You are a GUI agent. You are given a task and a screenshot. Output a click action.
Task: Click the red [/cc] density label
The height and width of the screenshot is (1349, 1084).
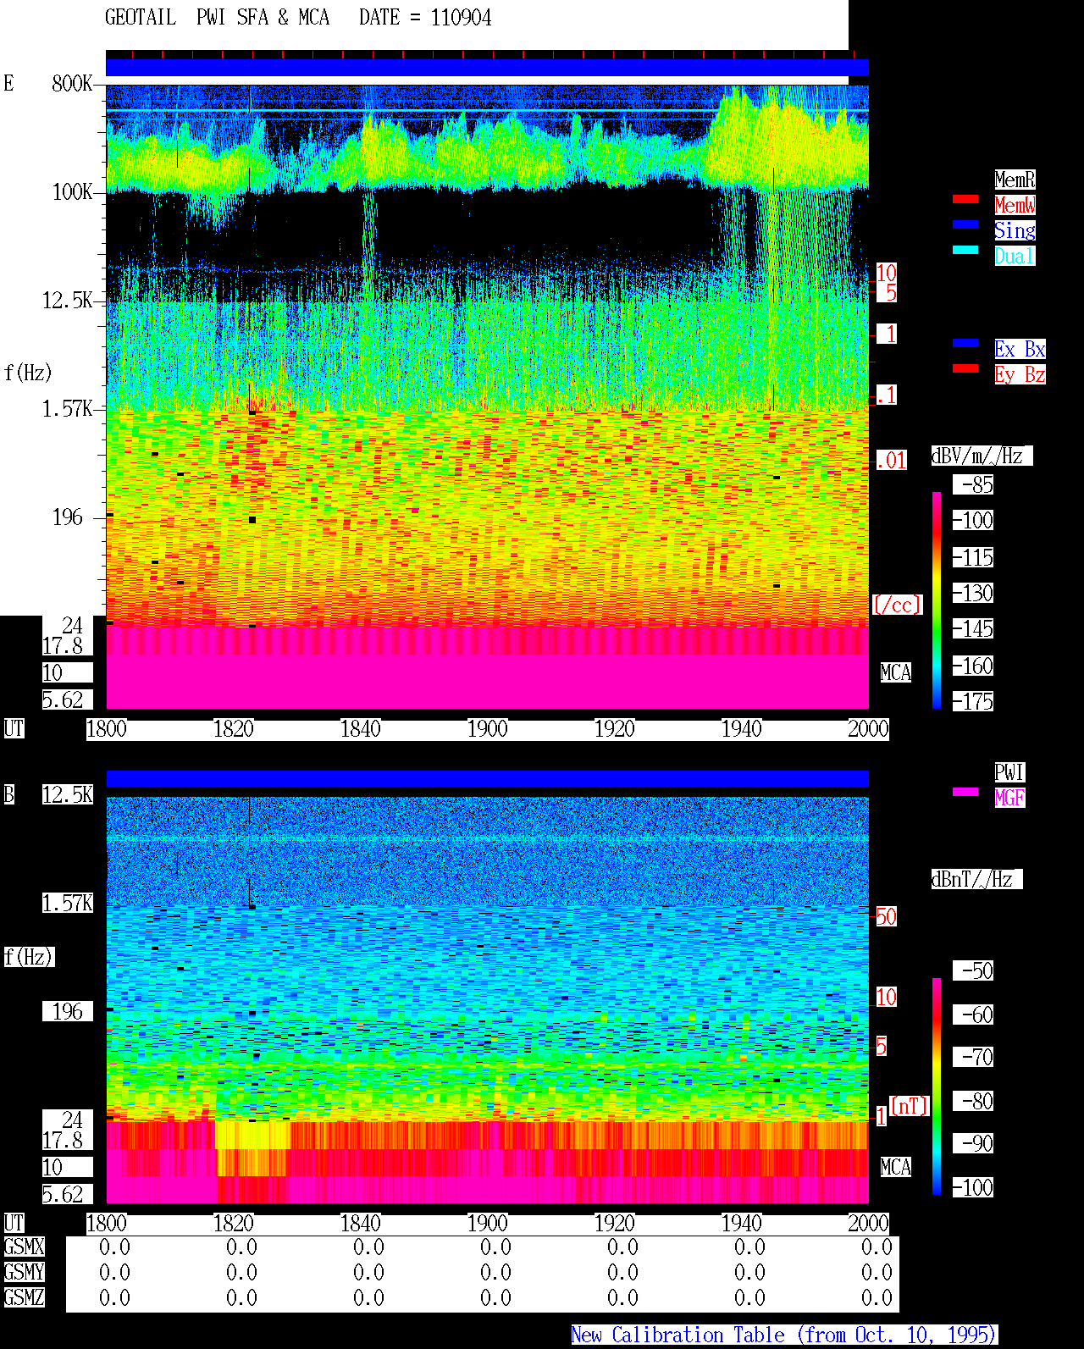point(897,605)
